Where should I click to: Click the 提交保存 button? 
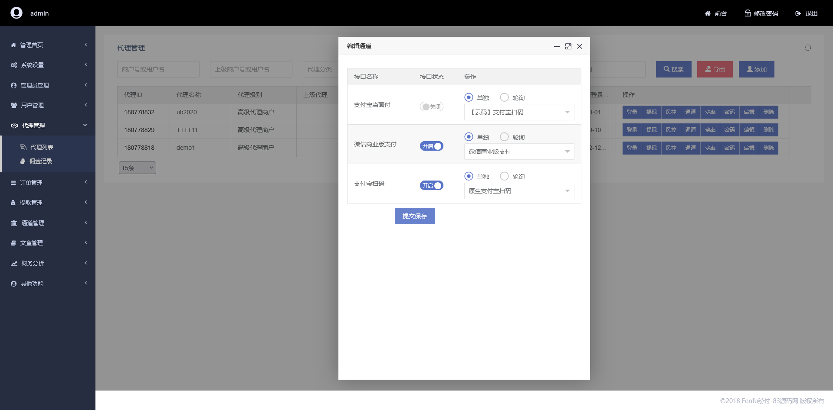[x=414, y=216]
